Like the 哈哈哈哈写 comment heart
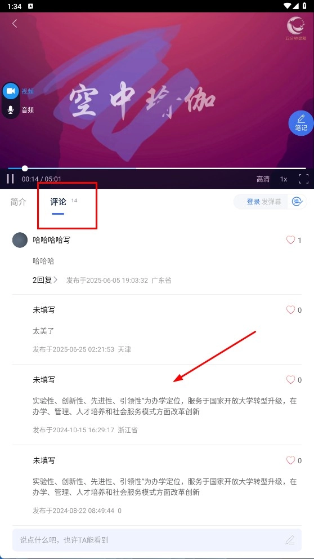This screenshot has height=559, width=314. [290, 240]
